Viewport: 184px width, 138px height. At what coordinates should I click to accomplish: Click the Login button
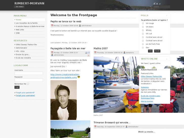tap(17, 87)
